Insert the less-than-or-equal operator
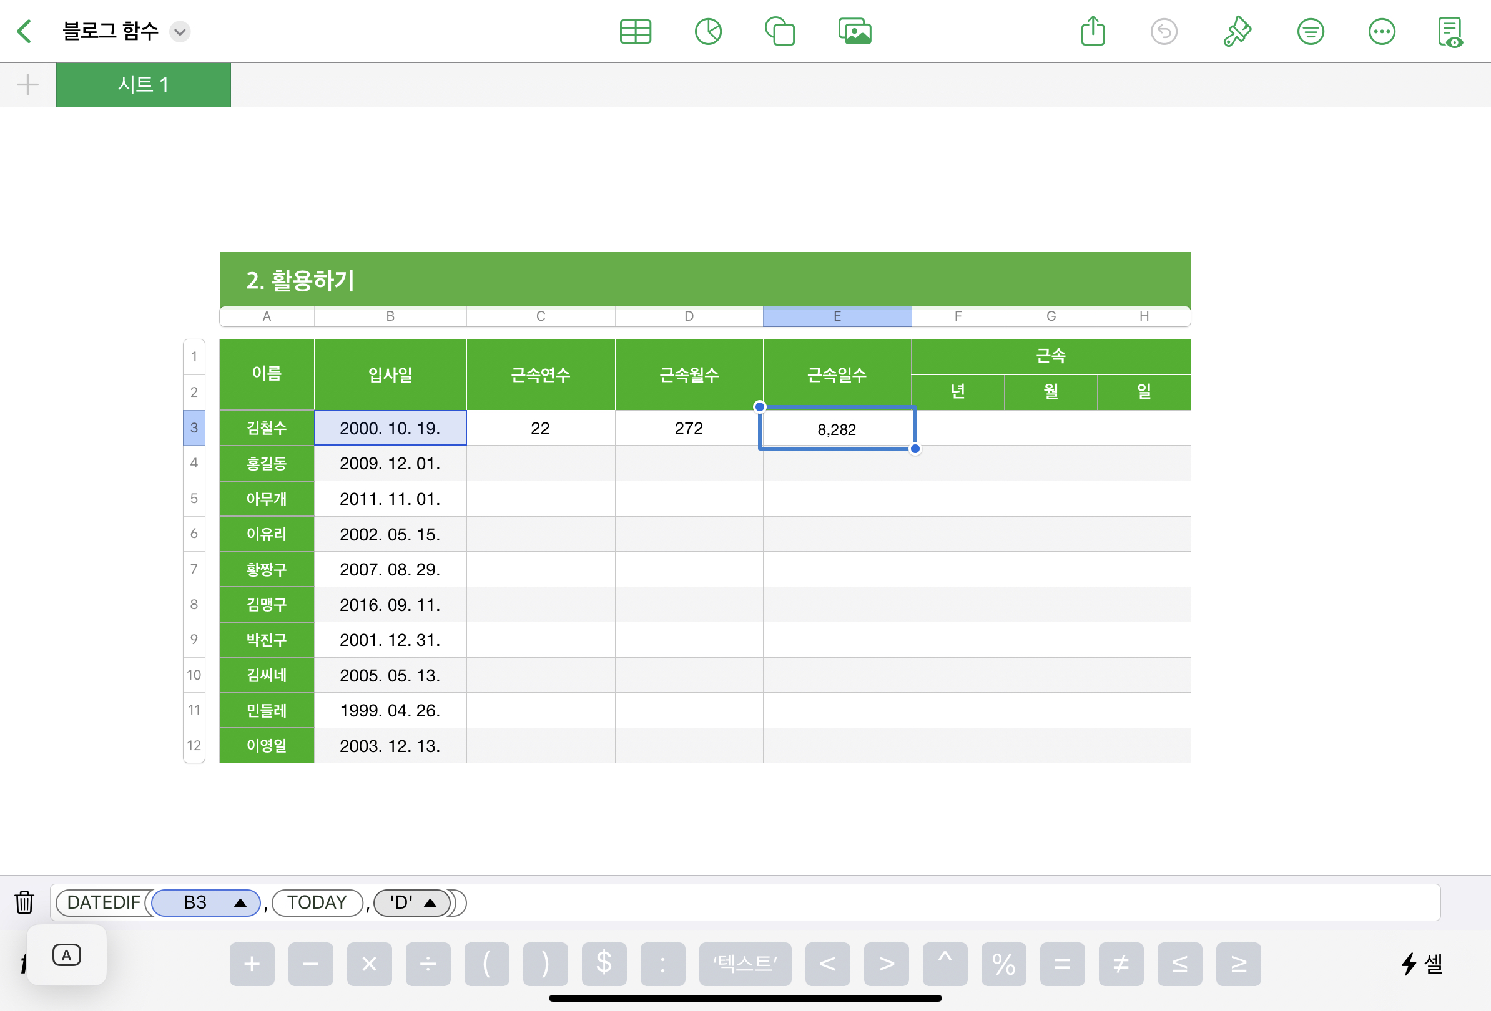 point(1180,964)
